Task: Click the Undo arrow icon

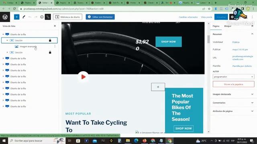Action: (30, 17)
